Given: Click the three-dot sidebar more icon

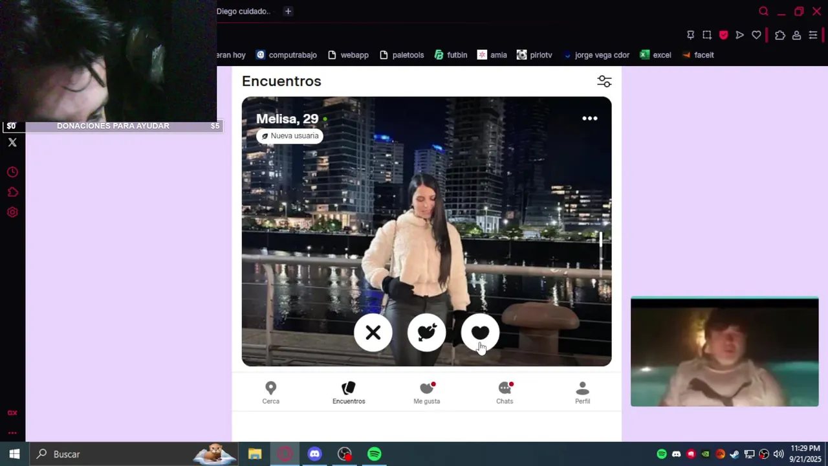Looking at the screenshot, I should point(12,433).
